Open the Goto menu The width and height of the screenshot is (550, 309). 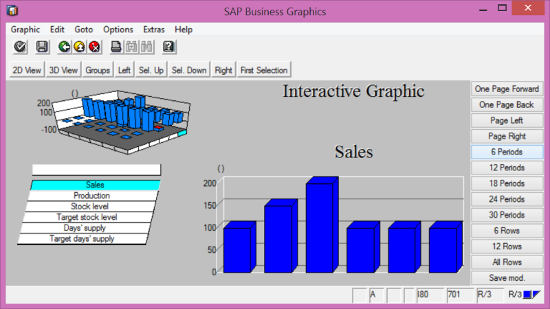tap(83, 30)
